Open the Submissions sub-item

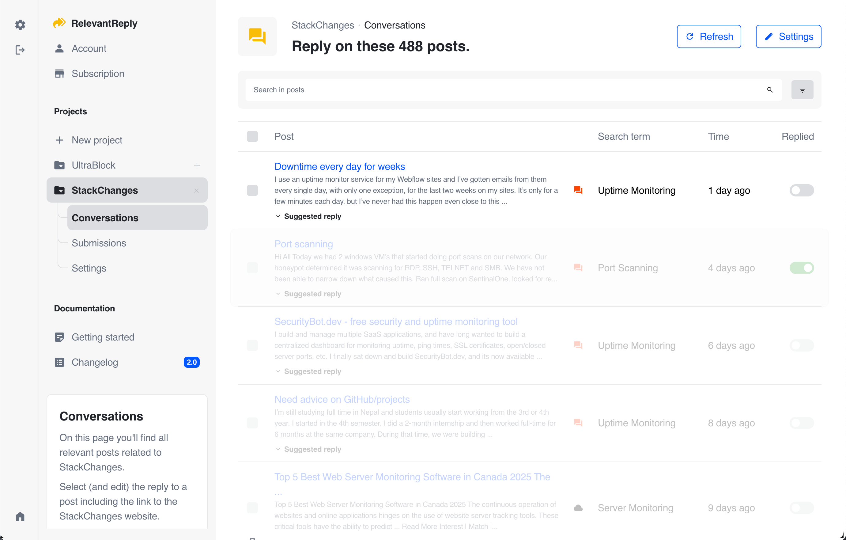pyautogui.click(x=137, y=243)
